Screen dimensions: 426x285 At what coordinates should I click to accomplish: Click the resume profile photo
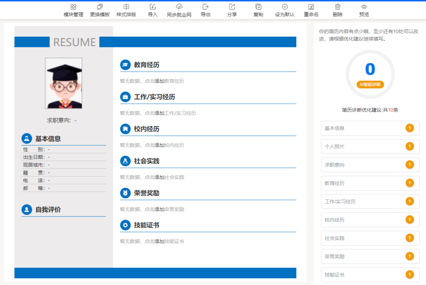[63, 84]
